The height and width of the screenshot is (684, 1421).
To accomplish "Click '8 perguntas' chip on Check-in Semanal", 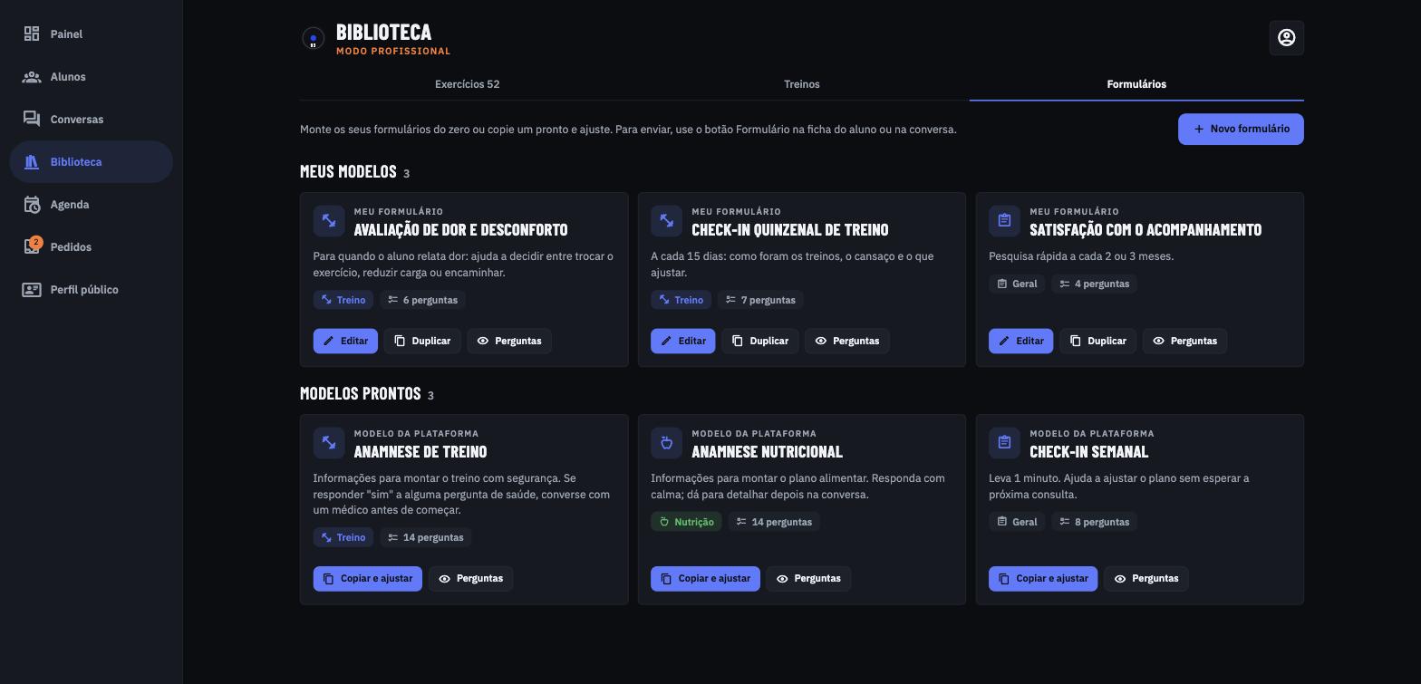I will 1095,522.
